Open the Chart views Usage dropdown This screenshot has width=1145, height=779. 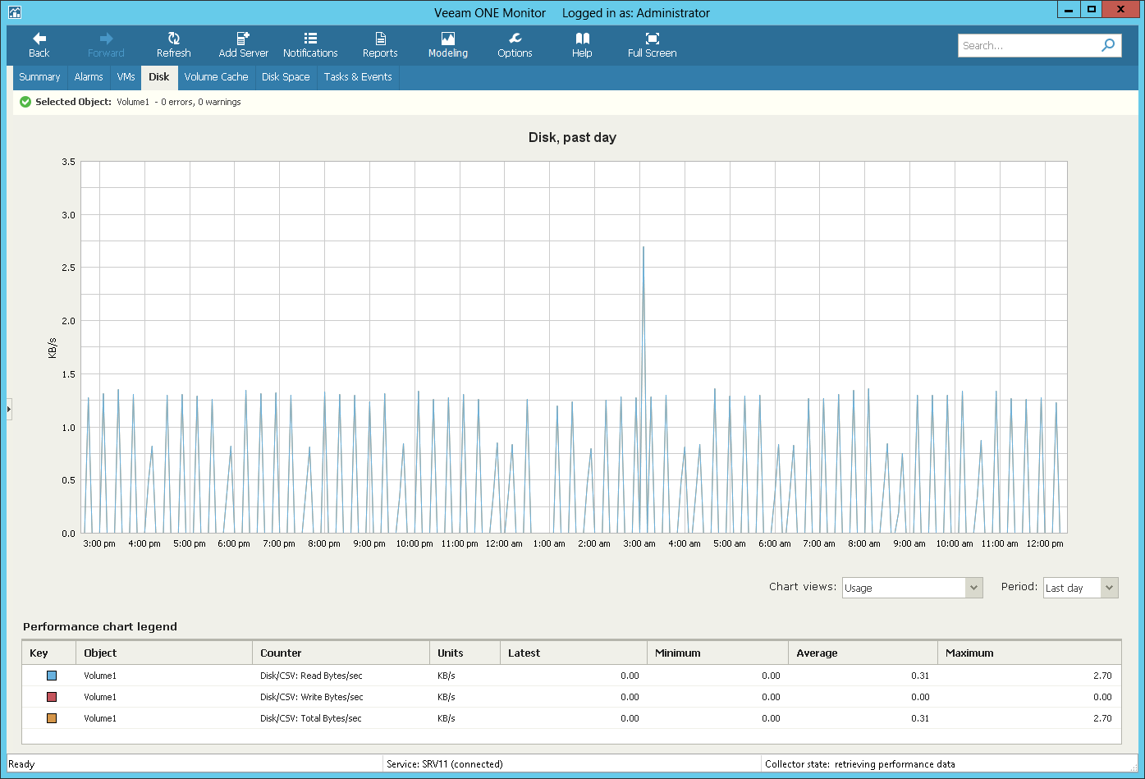tap(912, 588)
